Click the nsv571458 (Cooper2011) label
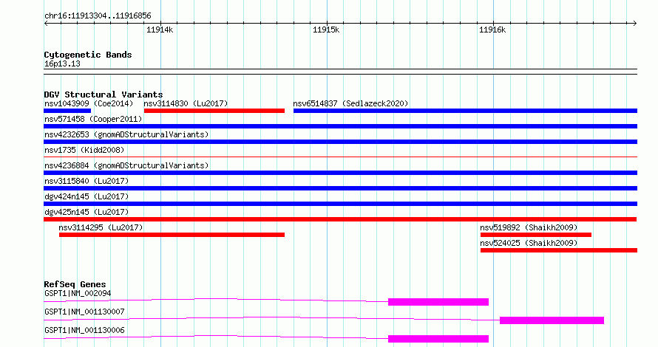The width and height of the screenshot is (658, 347). pyautogui.click(x=93, y=119)
